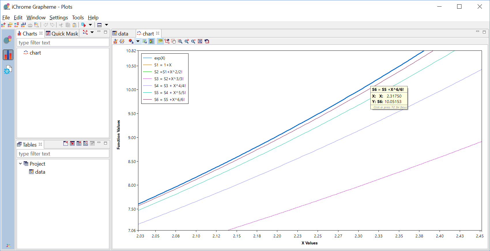Open the chart type dropdown arrow

[x=138, y=41]
